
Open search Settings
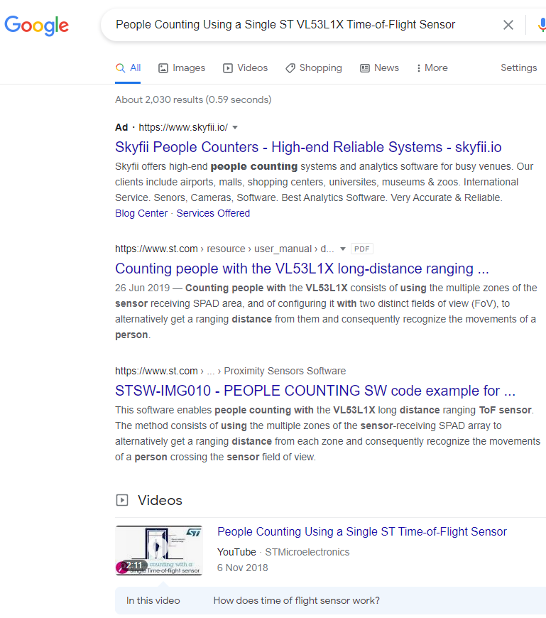pyautogui.click(x=518, y=67)
